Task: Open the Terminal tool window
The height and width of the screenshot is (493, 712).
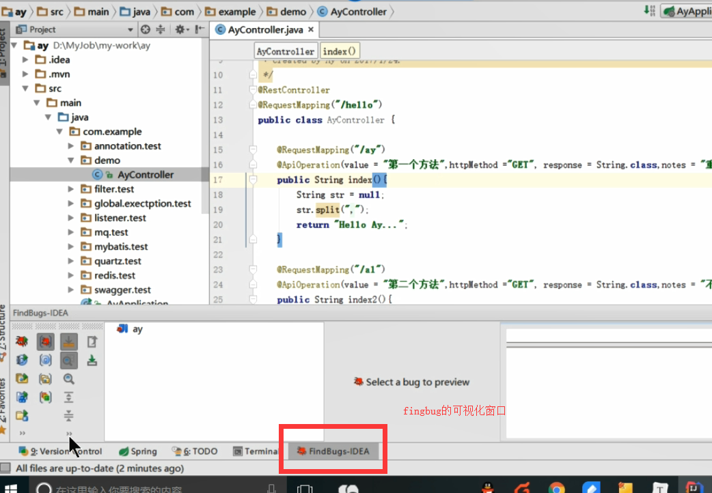Action: click(x=255, y=451)
